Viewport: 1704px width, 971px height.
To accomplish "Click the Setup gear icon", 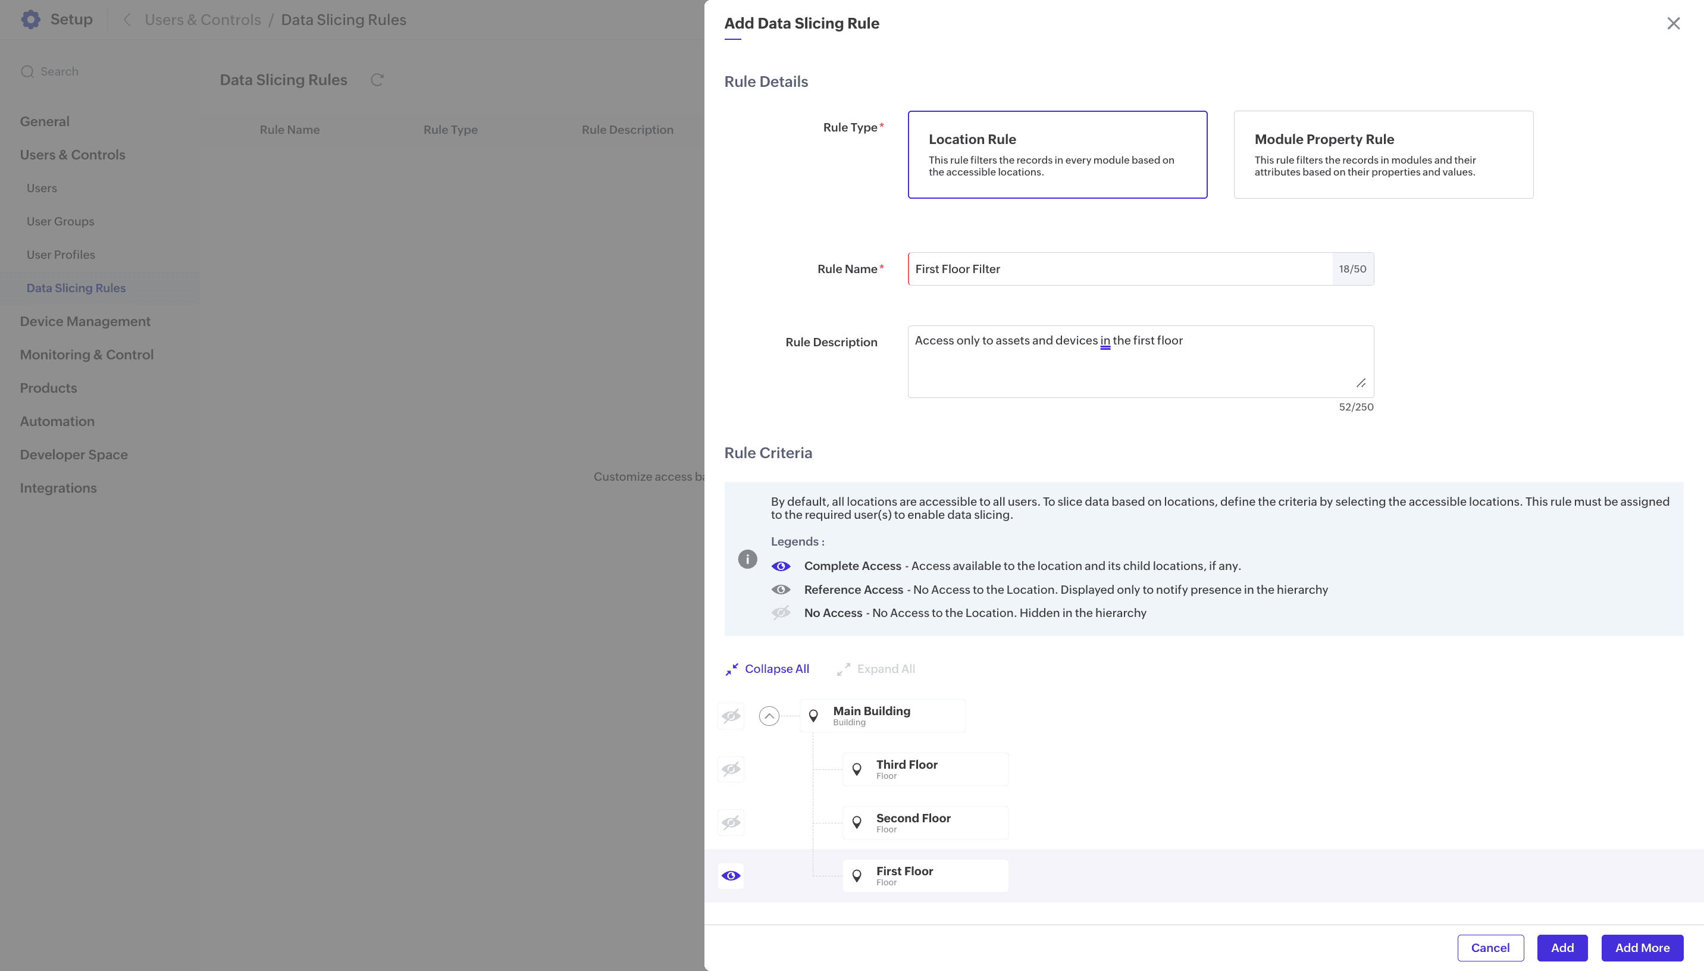I will click(31, 20).
